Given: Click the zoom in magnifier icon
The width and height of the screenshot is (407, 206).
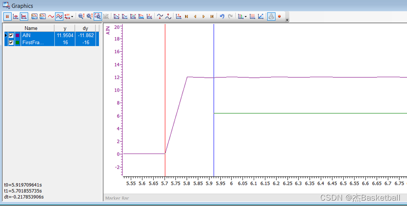Looking at the screenshot, I should 90,16.
